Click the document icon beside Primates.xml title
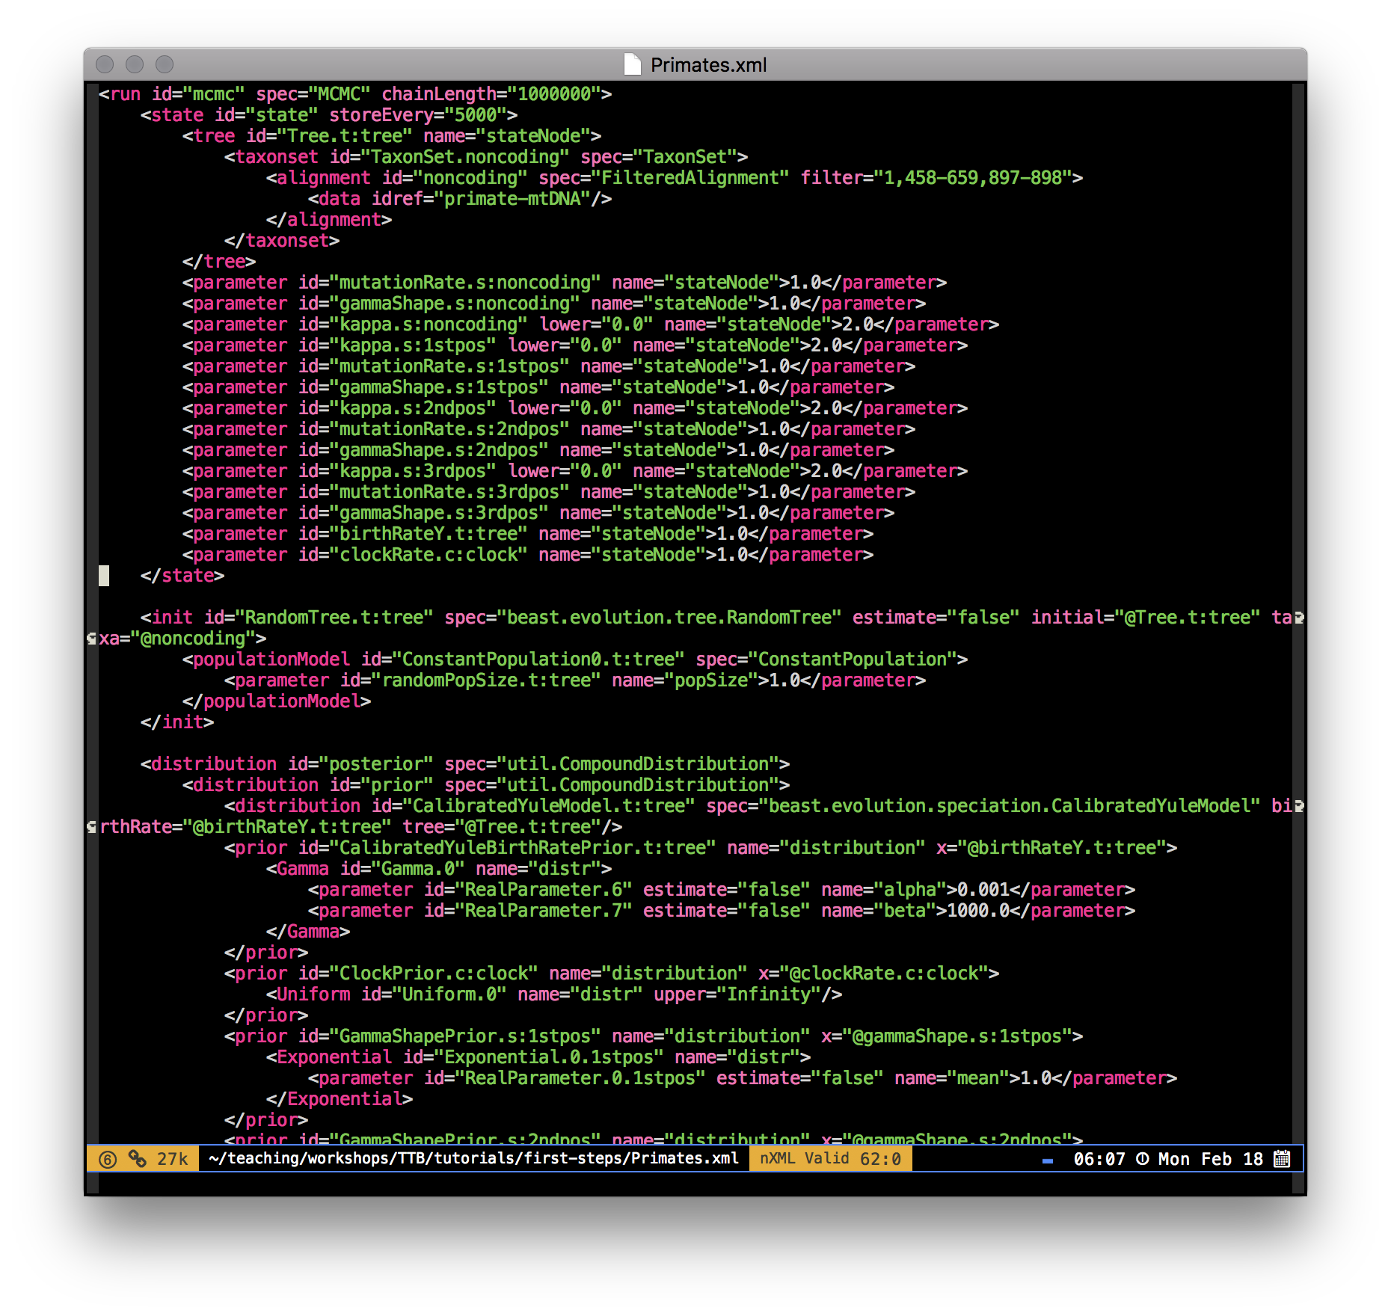Image resolution: width=1391 pixels, height=1316 pixels. coord(633,65)
